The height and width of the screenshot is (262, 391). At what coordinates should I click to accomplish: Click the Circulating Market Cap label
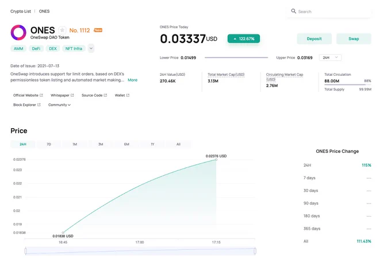point(285,77)
